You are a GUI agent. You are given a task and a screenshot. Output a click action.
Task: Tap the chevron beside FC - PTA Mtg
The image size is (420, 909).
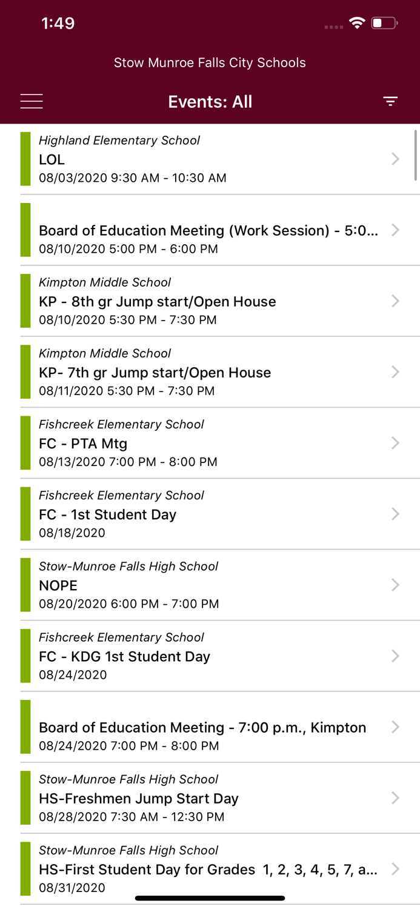(396, 442)
